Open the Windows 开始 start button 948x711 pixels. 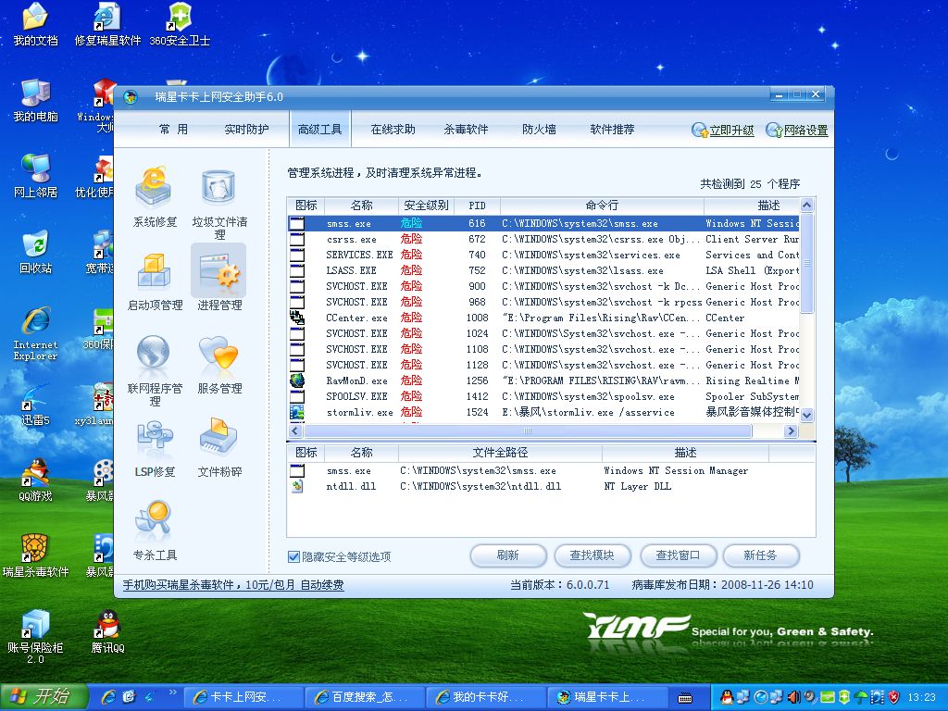coord(44,697)
